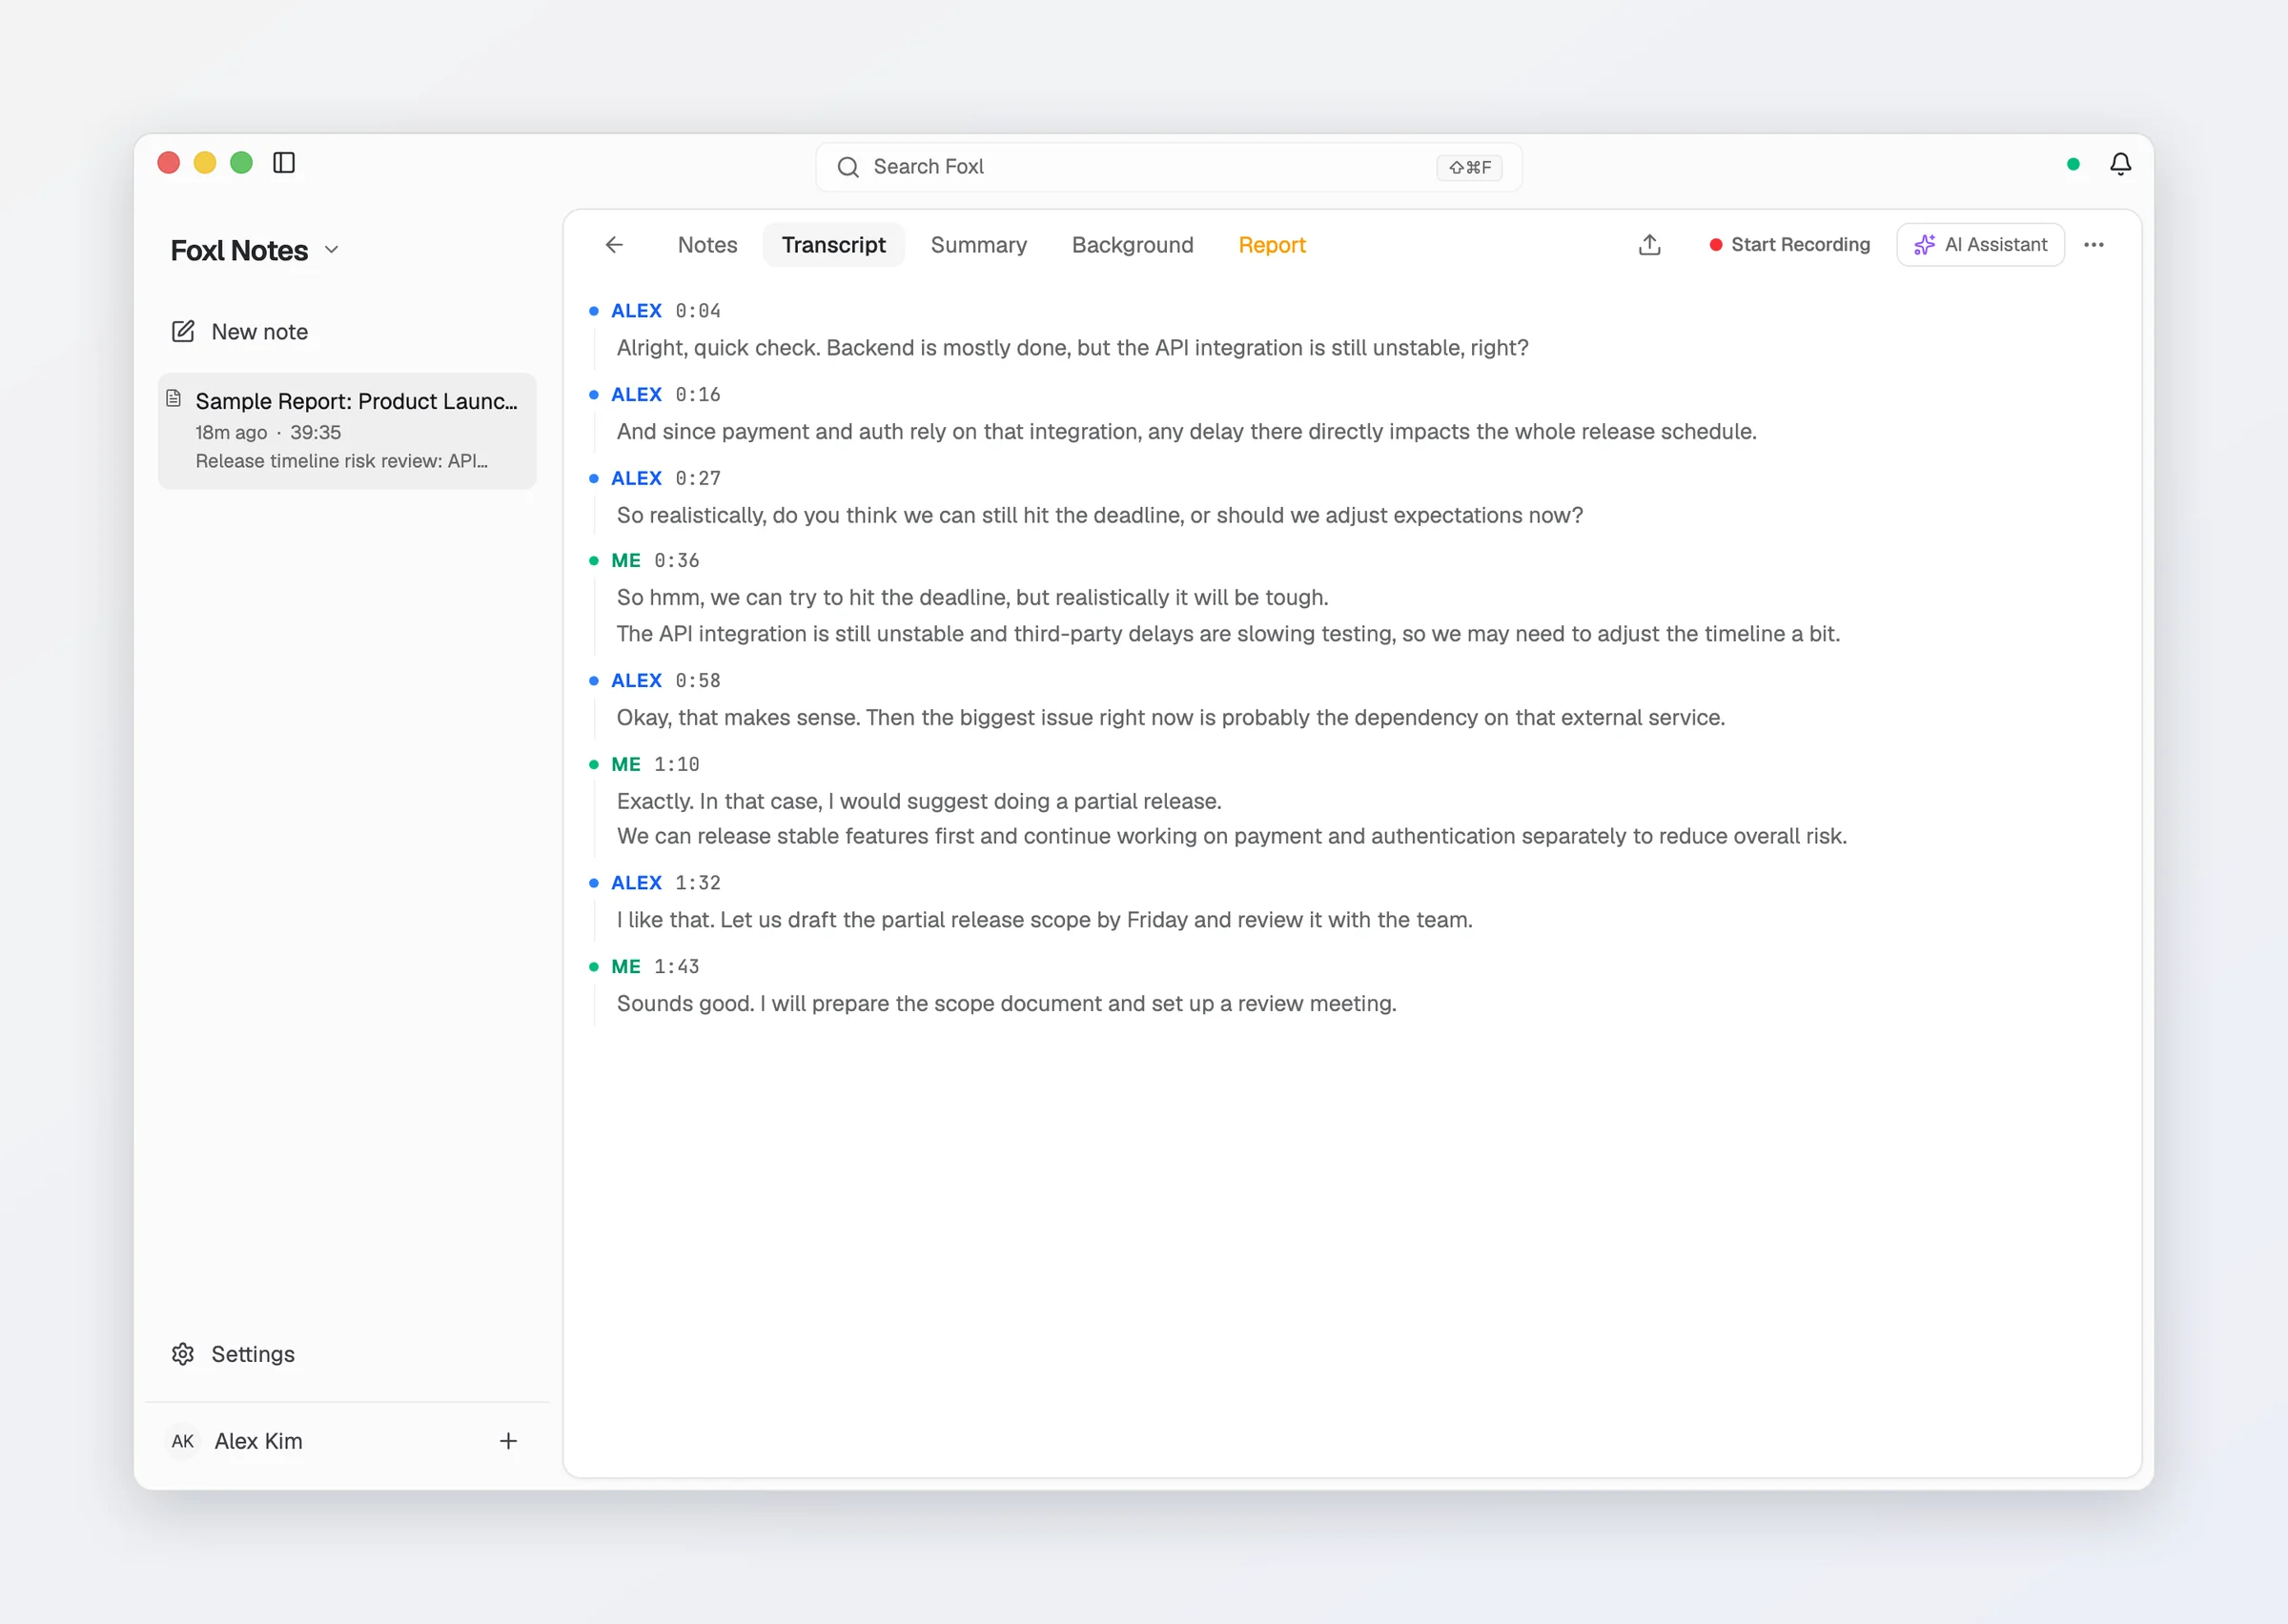Open notifications bell
The image size is (2288, 1624).
pyautogui.click(x=2120, y=164)
